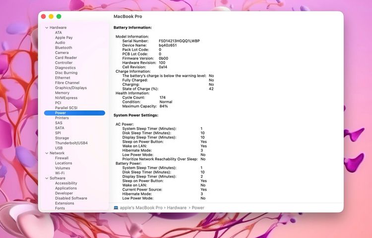Image resolution: width=372 pixels, height=238 pixels.
Task: Select Fibre Channel in sidebar
Action: 67,83
